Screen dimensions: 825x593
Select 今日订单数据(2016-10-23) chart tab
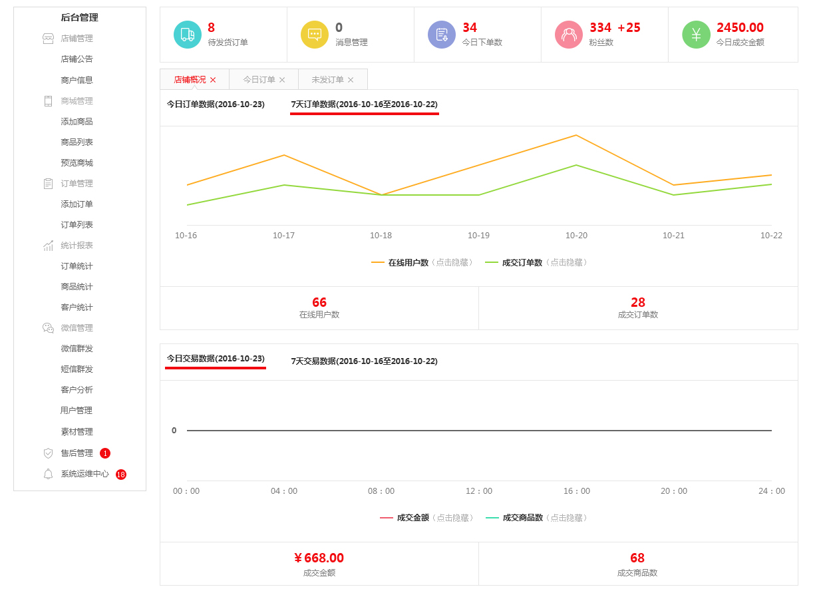click(216, 104)
